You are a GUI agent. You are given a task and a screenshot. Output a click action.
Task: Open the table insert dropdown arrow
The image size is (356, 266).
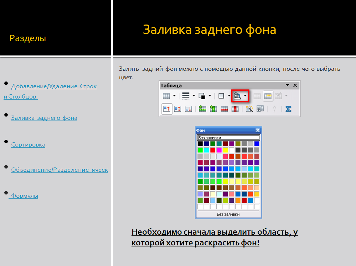coord(174,95)
